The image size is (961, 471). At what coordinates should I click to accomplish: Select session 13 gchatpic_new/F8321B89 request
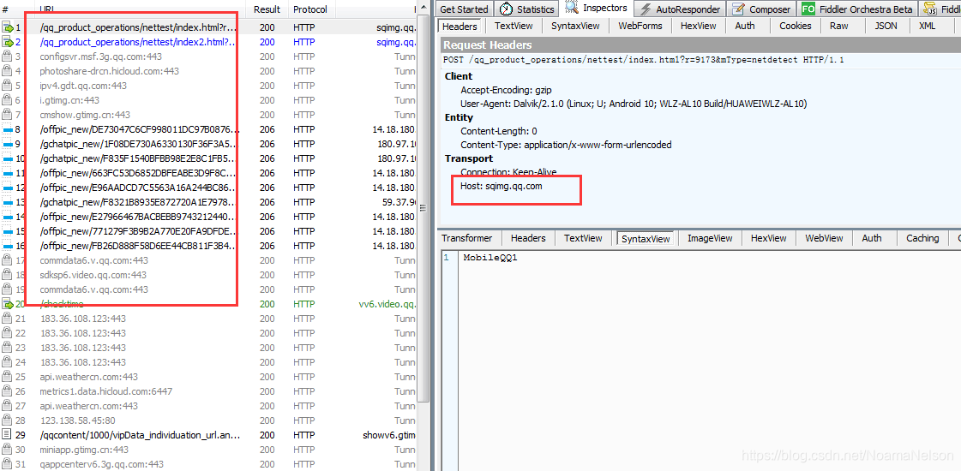(x=208, y=202)
